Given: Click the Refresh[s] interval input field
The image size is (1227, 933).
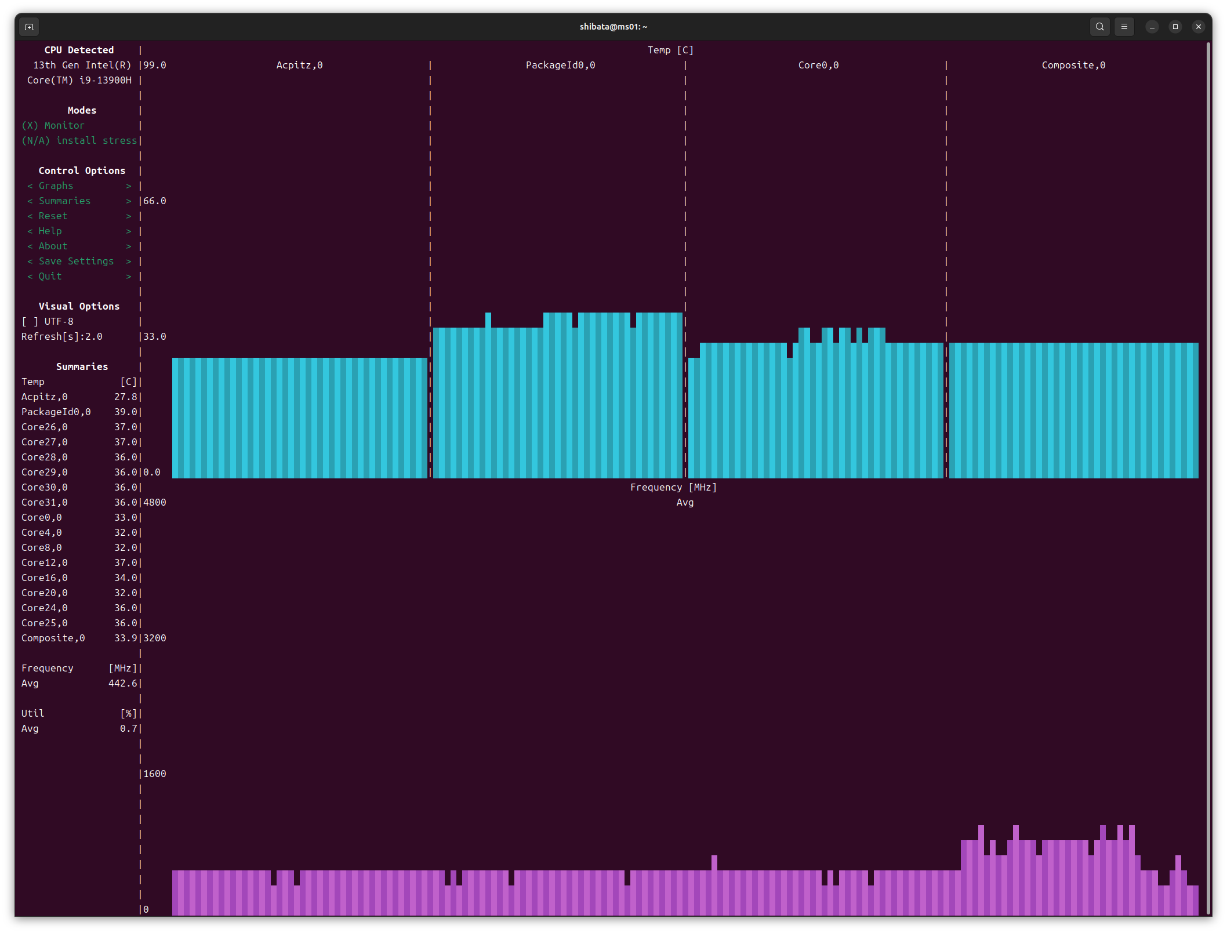Looking at the screenshot, I should [x=94, y=336].
